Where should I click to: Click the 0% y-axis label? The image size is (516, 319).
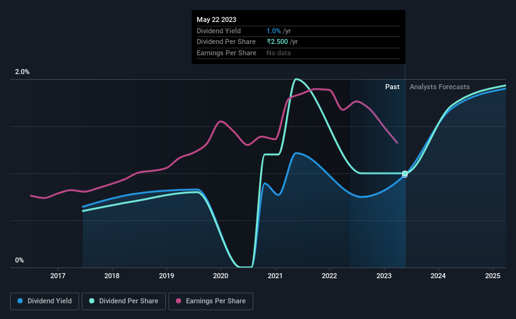tap(19, 260)
